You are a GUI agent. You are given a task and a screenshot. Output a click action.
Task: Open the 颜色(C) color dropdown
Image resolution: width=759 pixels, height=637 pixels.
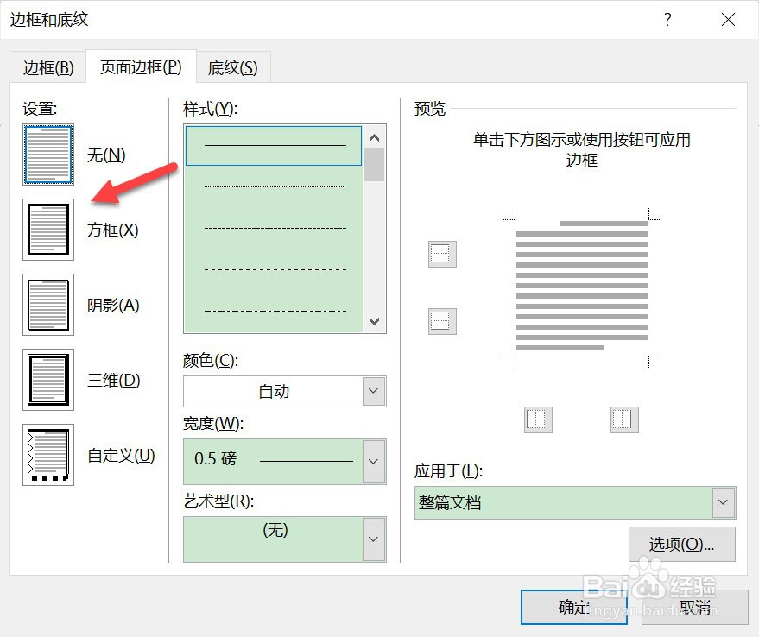374,391
